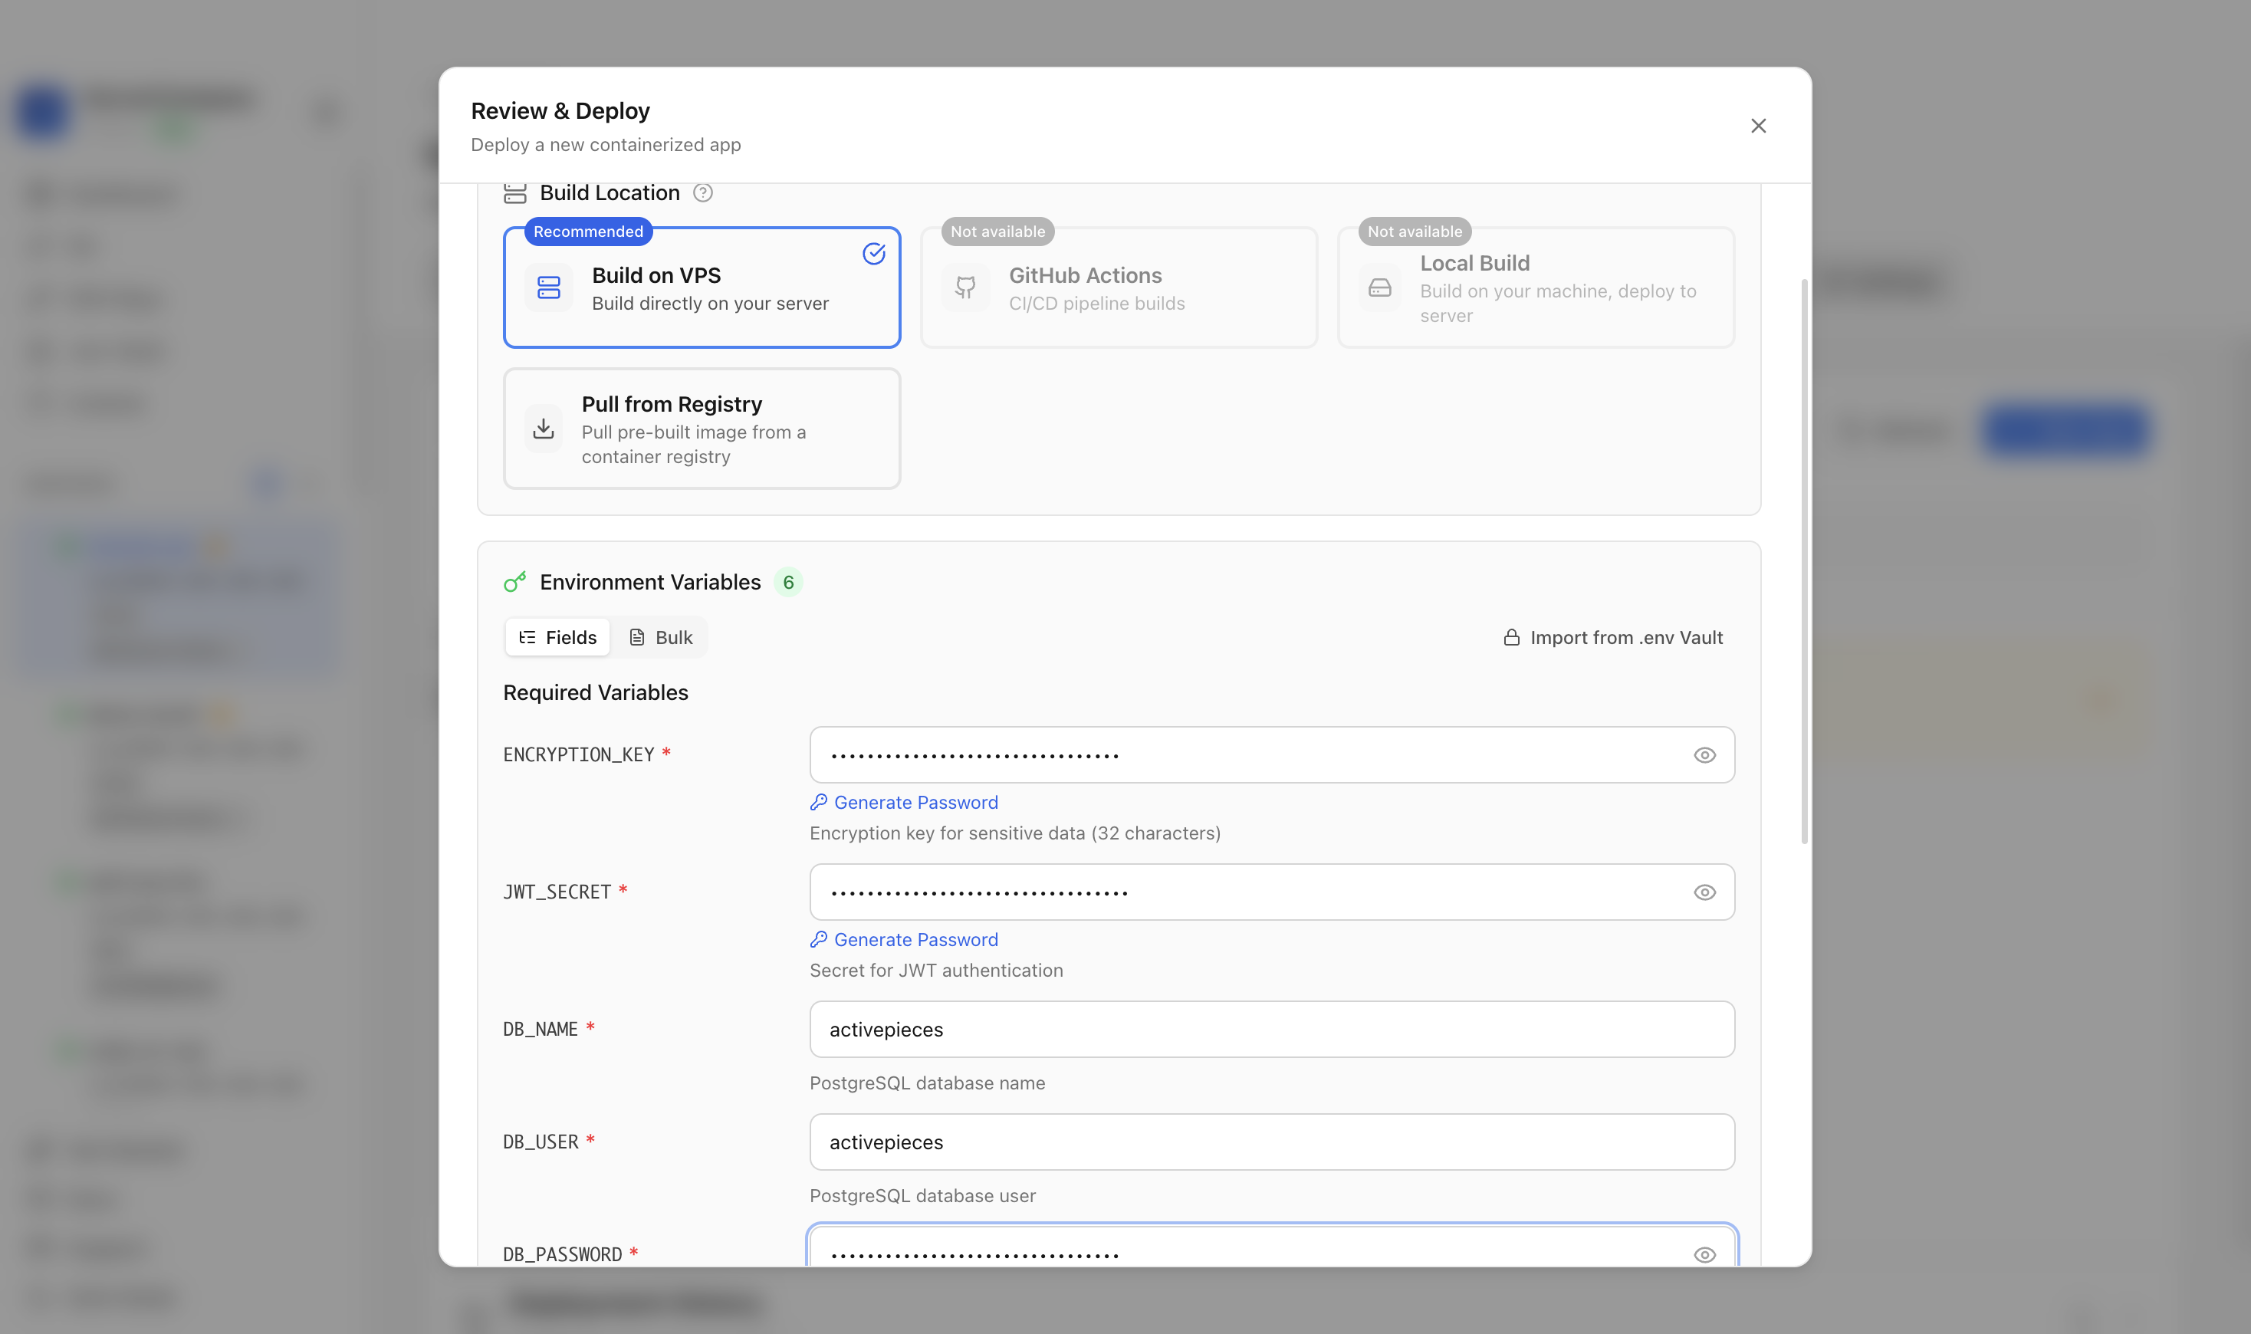Click the Not available badge on Local Build
This screenshot has height=1334, width=2251.
(x=1415, y=232)
